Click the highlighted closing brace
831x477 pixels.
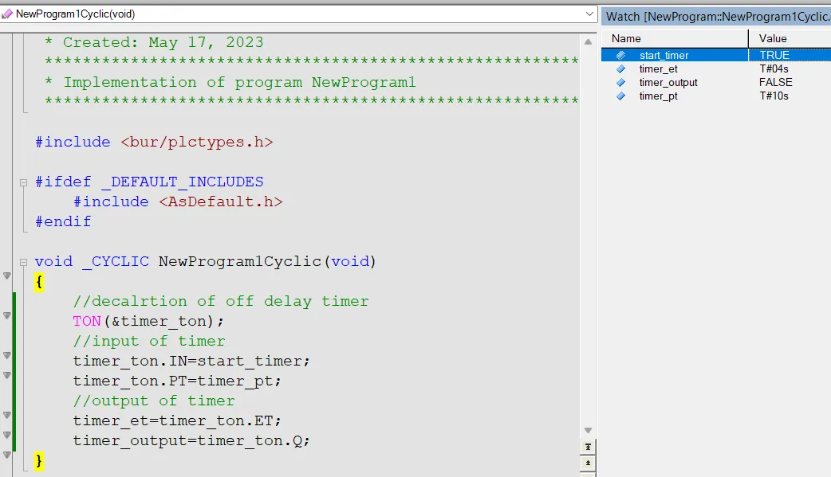click(x=39, y=460)
